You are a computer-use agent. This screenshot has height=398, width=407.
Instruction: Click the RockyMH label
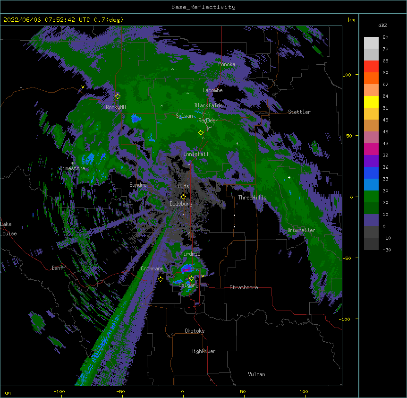(116, 107)
